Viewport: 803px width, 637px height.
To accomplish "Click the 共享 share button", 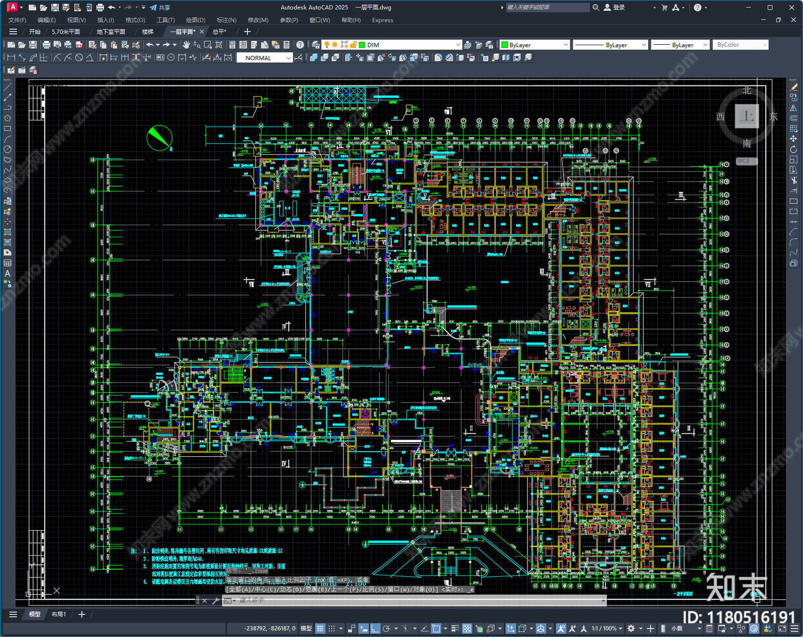I will (160, 8).
